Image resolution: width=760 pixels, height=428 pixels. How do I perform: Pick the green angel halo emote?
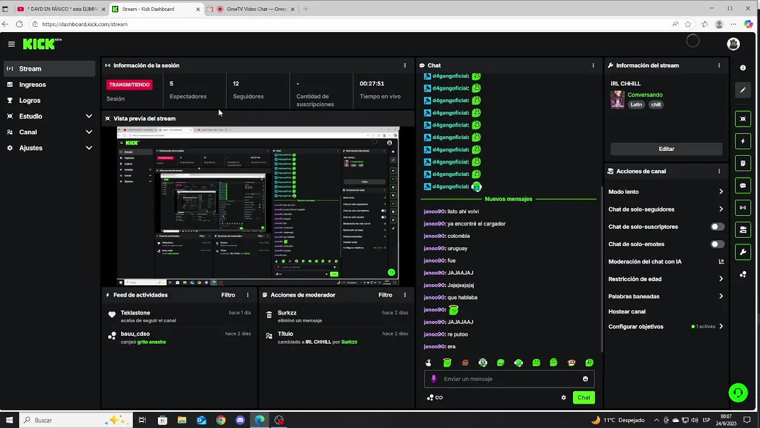tap(447, 363)
